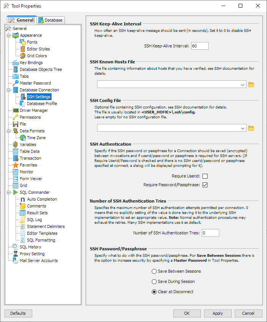The image size is (267, 322).
Task: Click the SSH Keep-Alive Interval field
Action: coord(199,46)
